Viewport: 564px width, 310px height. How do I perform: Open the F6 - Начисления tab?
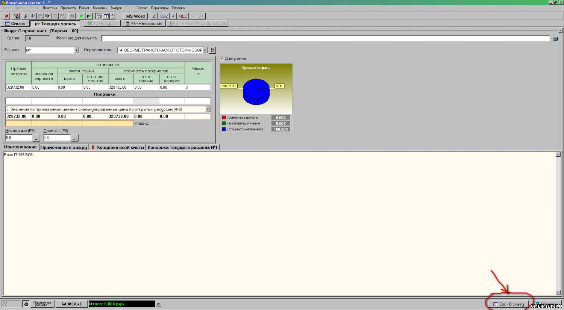tap(144, 24)
